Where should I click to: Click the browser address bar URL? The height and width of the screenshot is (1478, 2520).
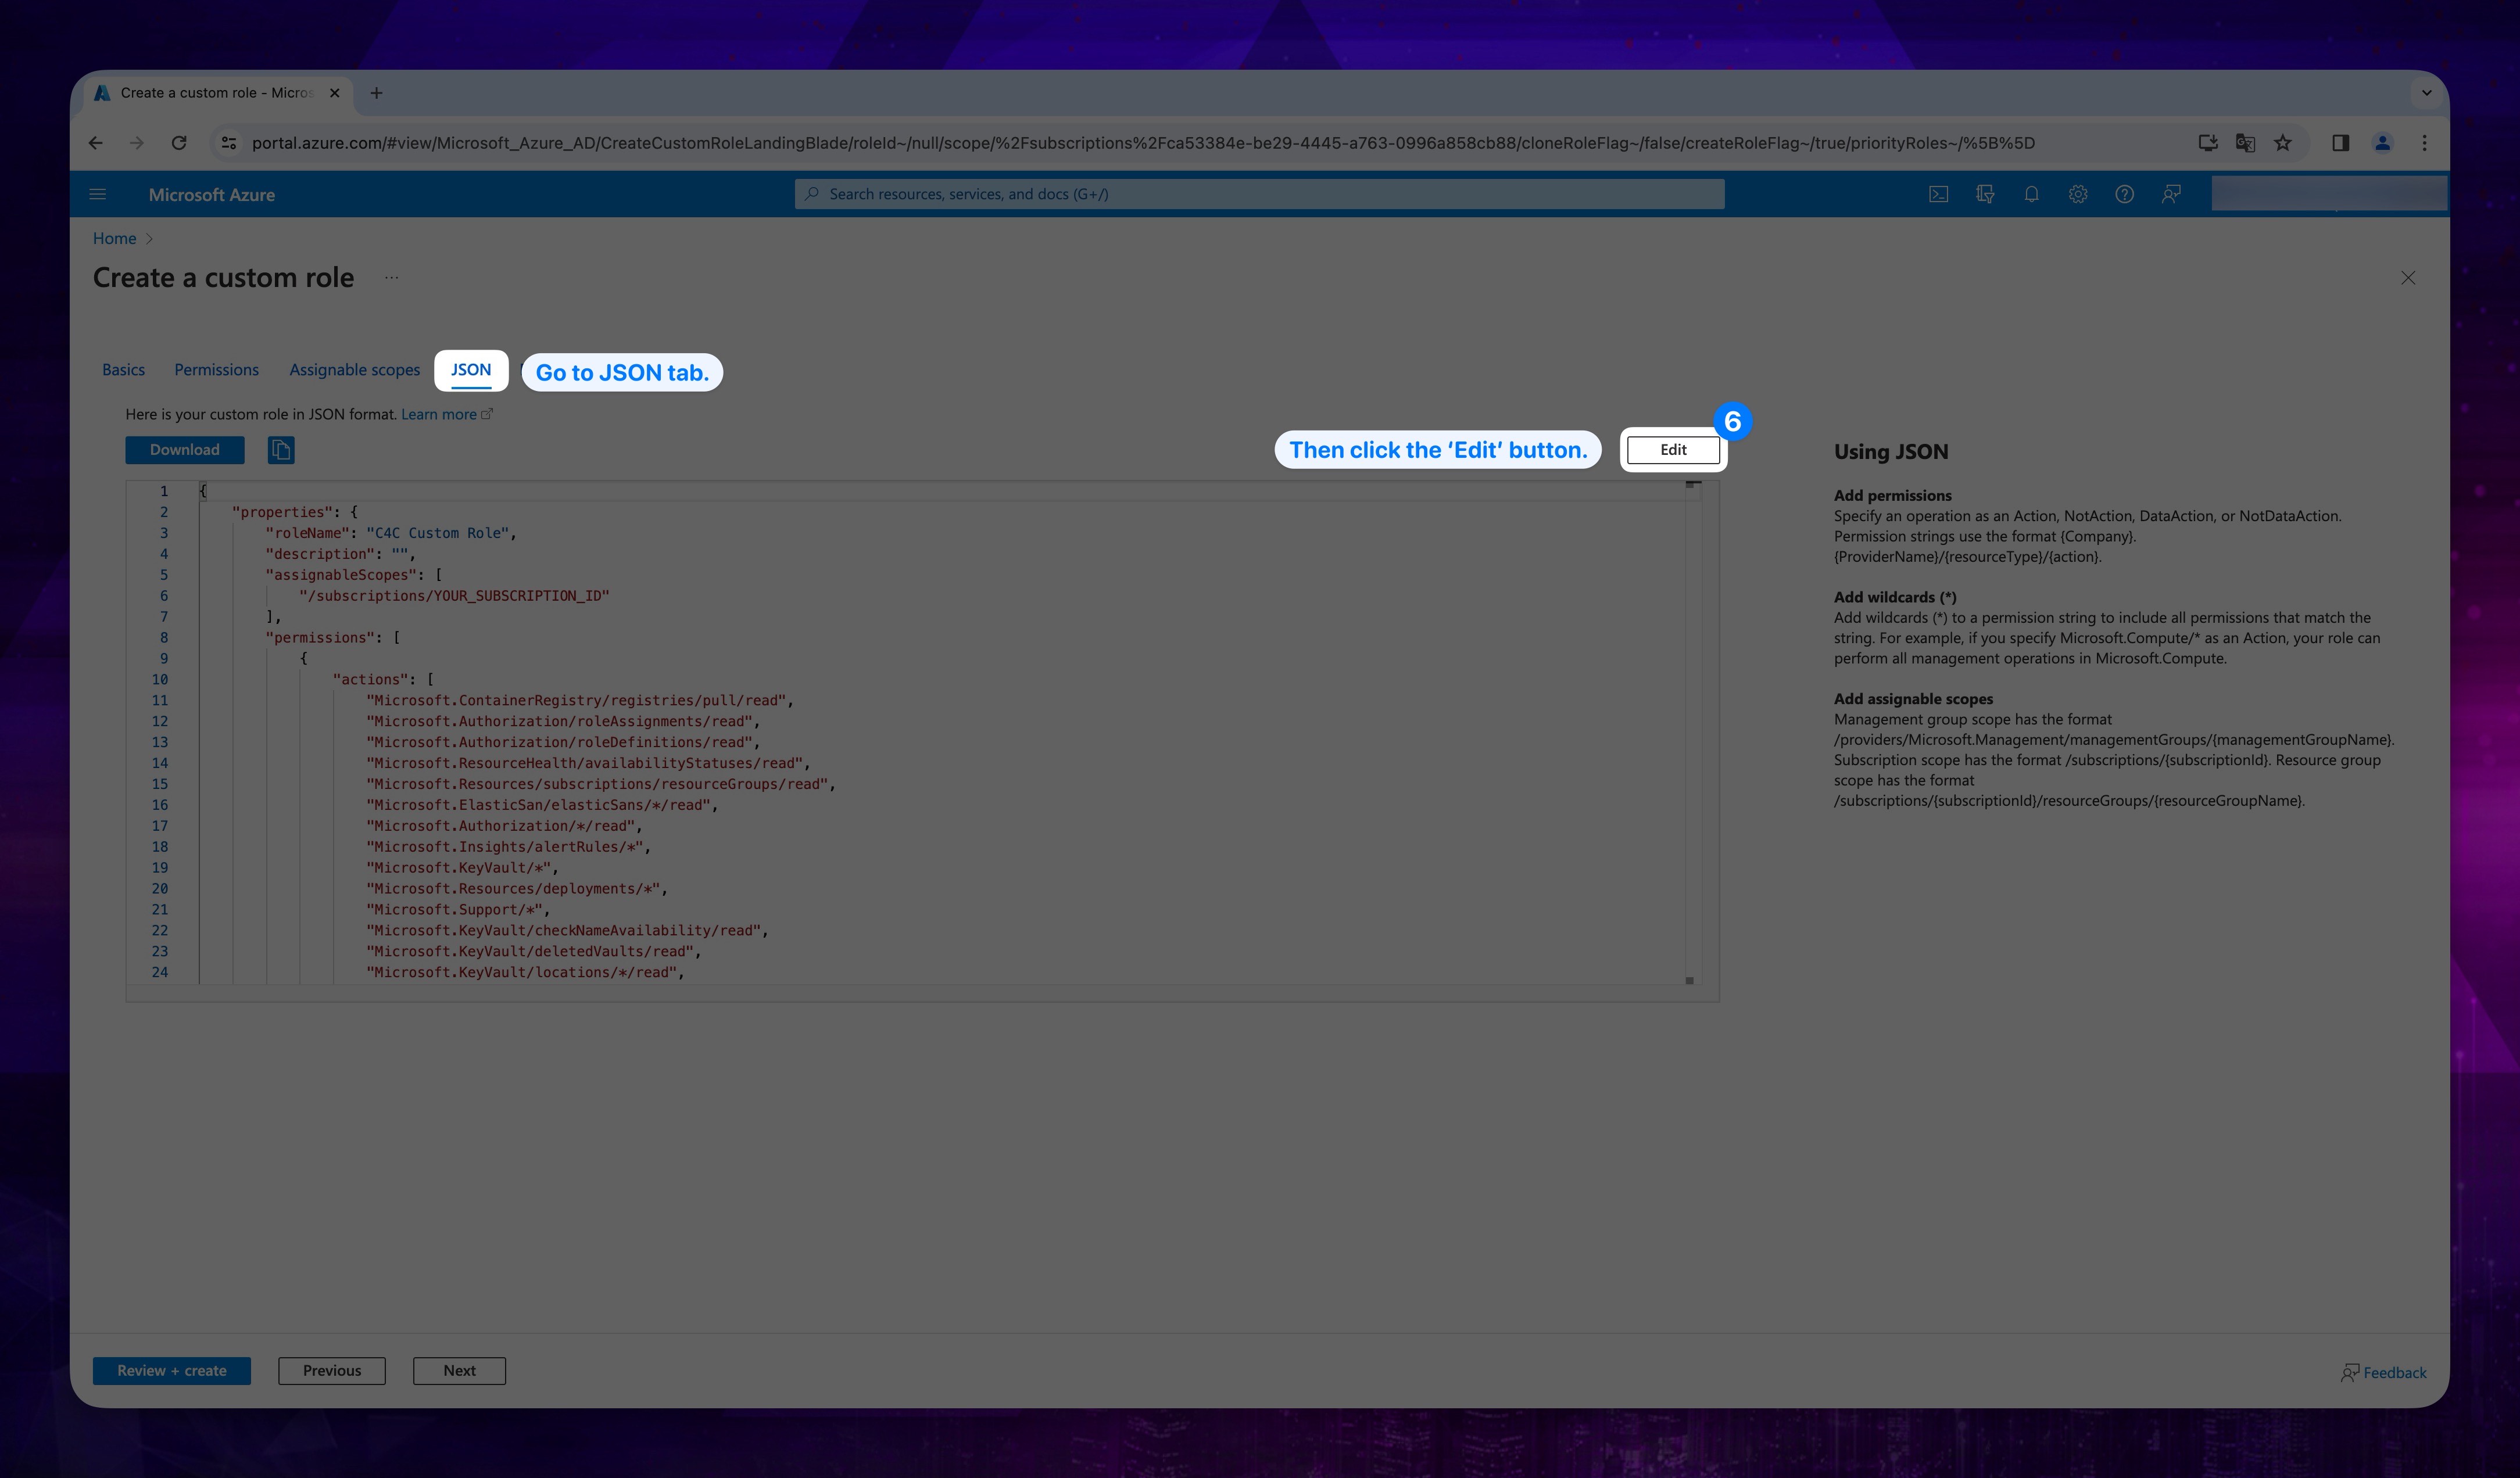1143,143
